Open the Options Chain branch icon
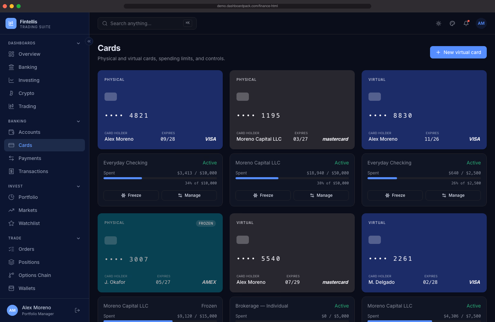Image resolution: width=495 pixels, height=322 pixels. [11, 275]
